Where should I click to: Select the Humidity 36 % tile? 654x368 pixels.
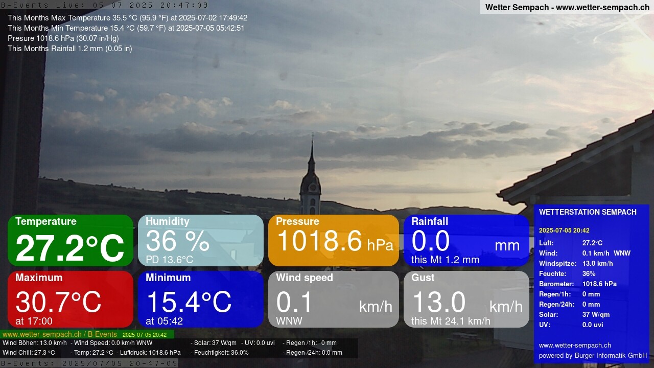pyautogui.click(x=201, y=240)
